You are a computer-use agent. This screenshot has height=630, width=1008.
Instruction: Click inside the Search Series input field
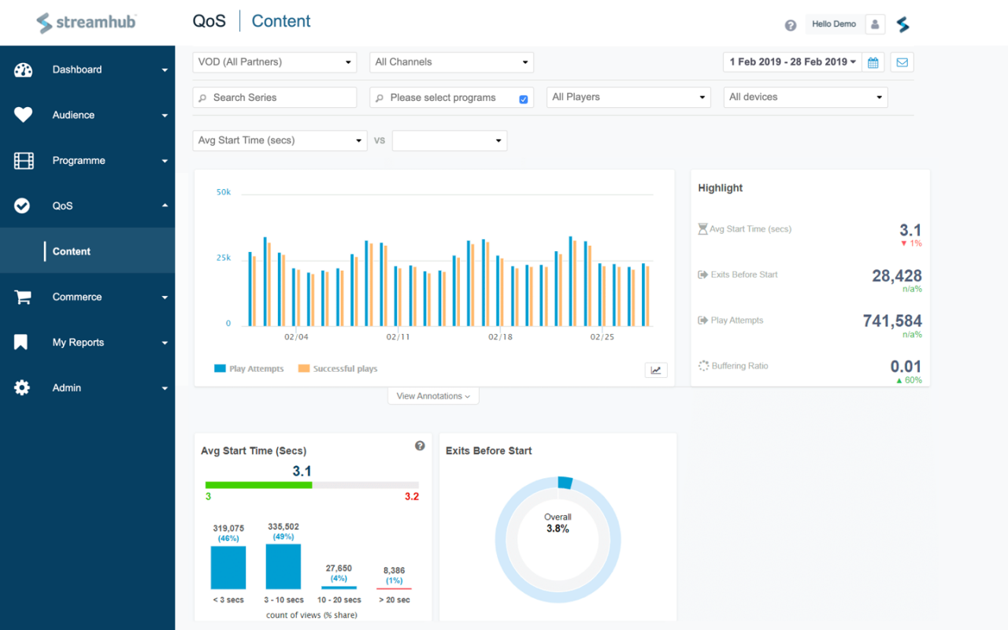[x=274, y=97]
